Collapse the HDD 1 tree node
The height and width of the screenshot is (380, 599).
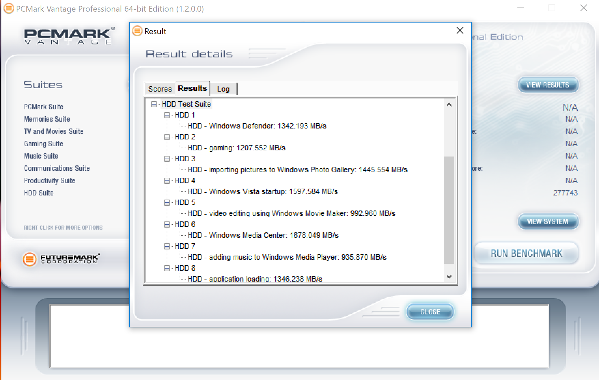pyautogui.click(x=167, y=115)
